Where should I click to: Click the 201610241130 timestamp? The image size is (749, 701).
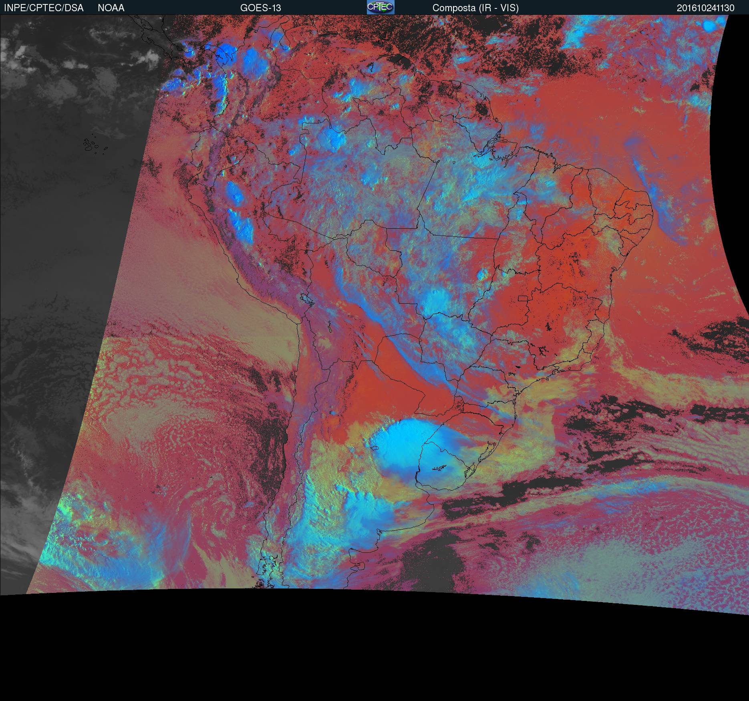tap(705, 8)
